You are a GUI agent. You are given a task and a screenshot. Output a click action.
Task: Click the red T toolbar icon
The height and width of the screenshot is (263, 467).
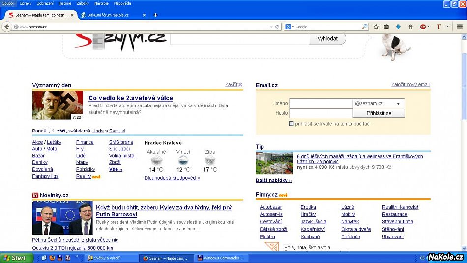coord(438,27)
